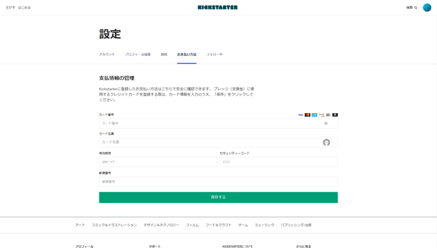Open the コミック&イラストレーション category
This screenshot has width=437, height=248.
114,225
